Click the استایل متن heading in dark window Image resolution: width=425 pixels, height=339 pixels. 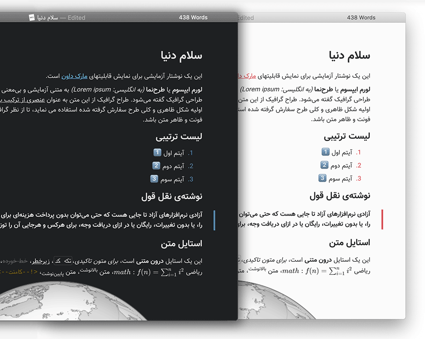coord(182,244)
